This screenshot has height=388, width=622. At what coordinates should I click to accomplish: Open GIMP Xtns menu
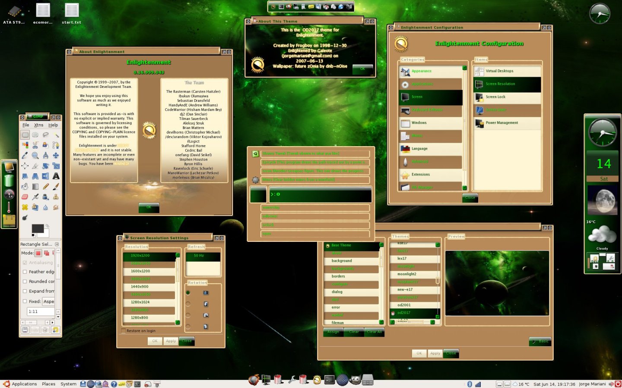pyautogui.click(x=38, y=125)
